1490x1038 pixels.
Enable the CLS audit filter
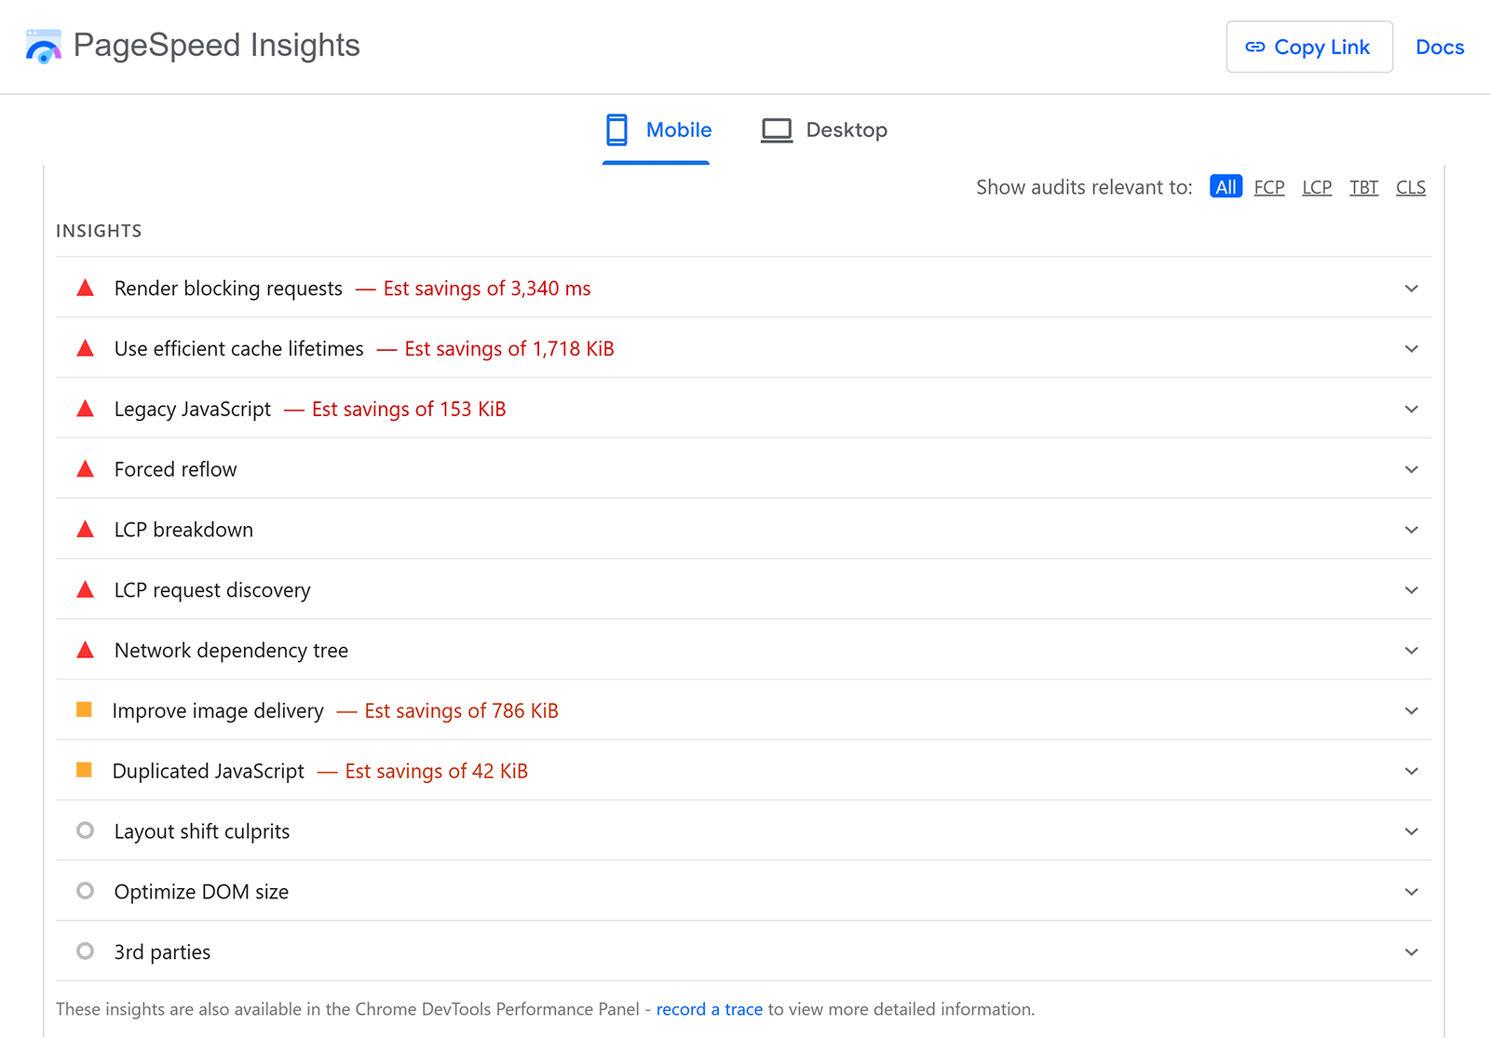(x=1410, y=186)
